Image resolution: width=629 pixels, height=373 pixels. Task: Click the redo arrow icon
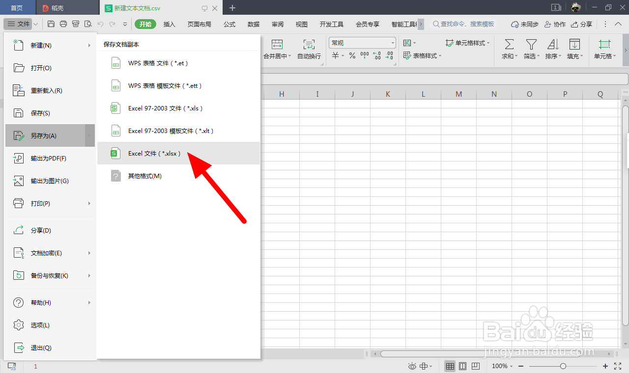point(113,24)
